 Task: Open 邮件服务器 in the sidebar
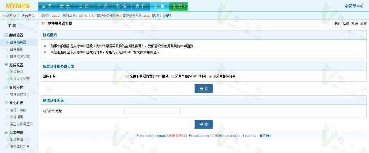coord(18,42)
